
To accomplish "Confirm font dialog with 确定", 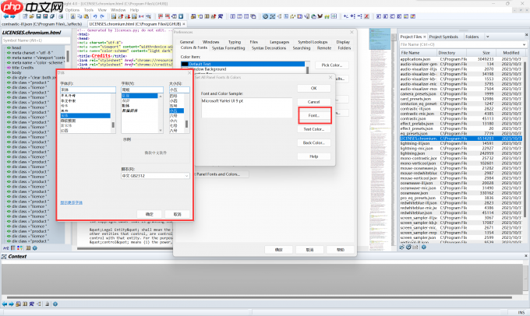I will [150, 213].
